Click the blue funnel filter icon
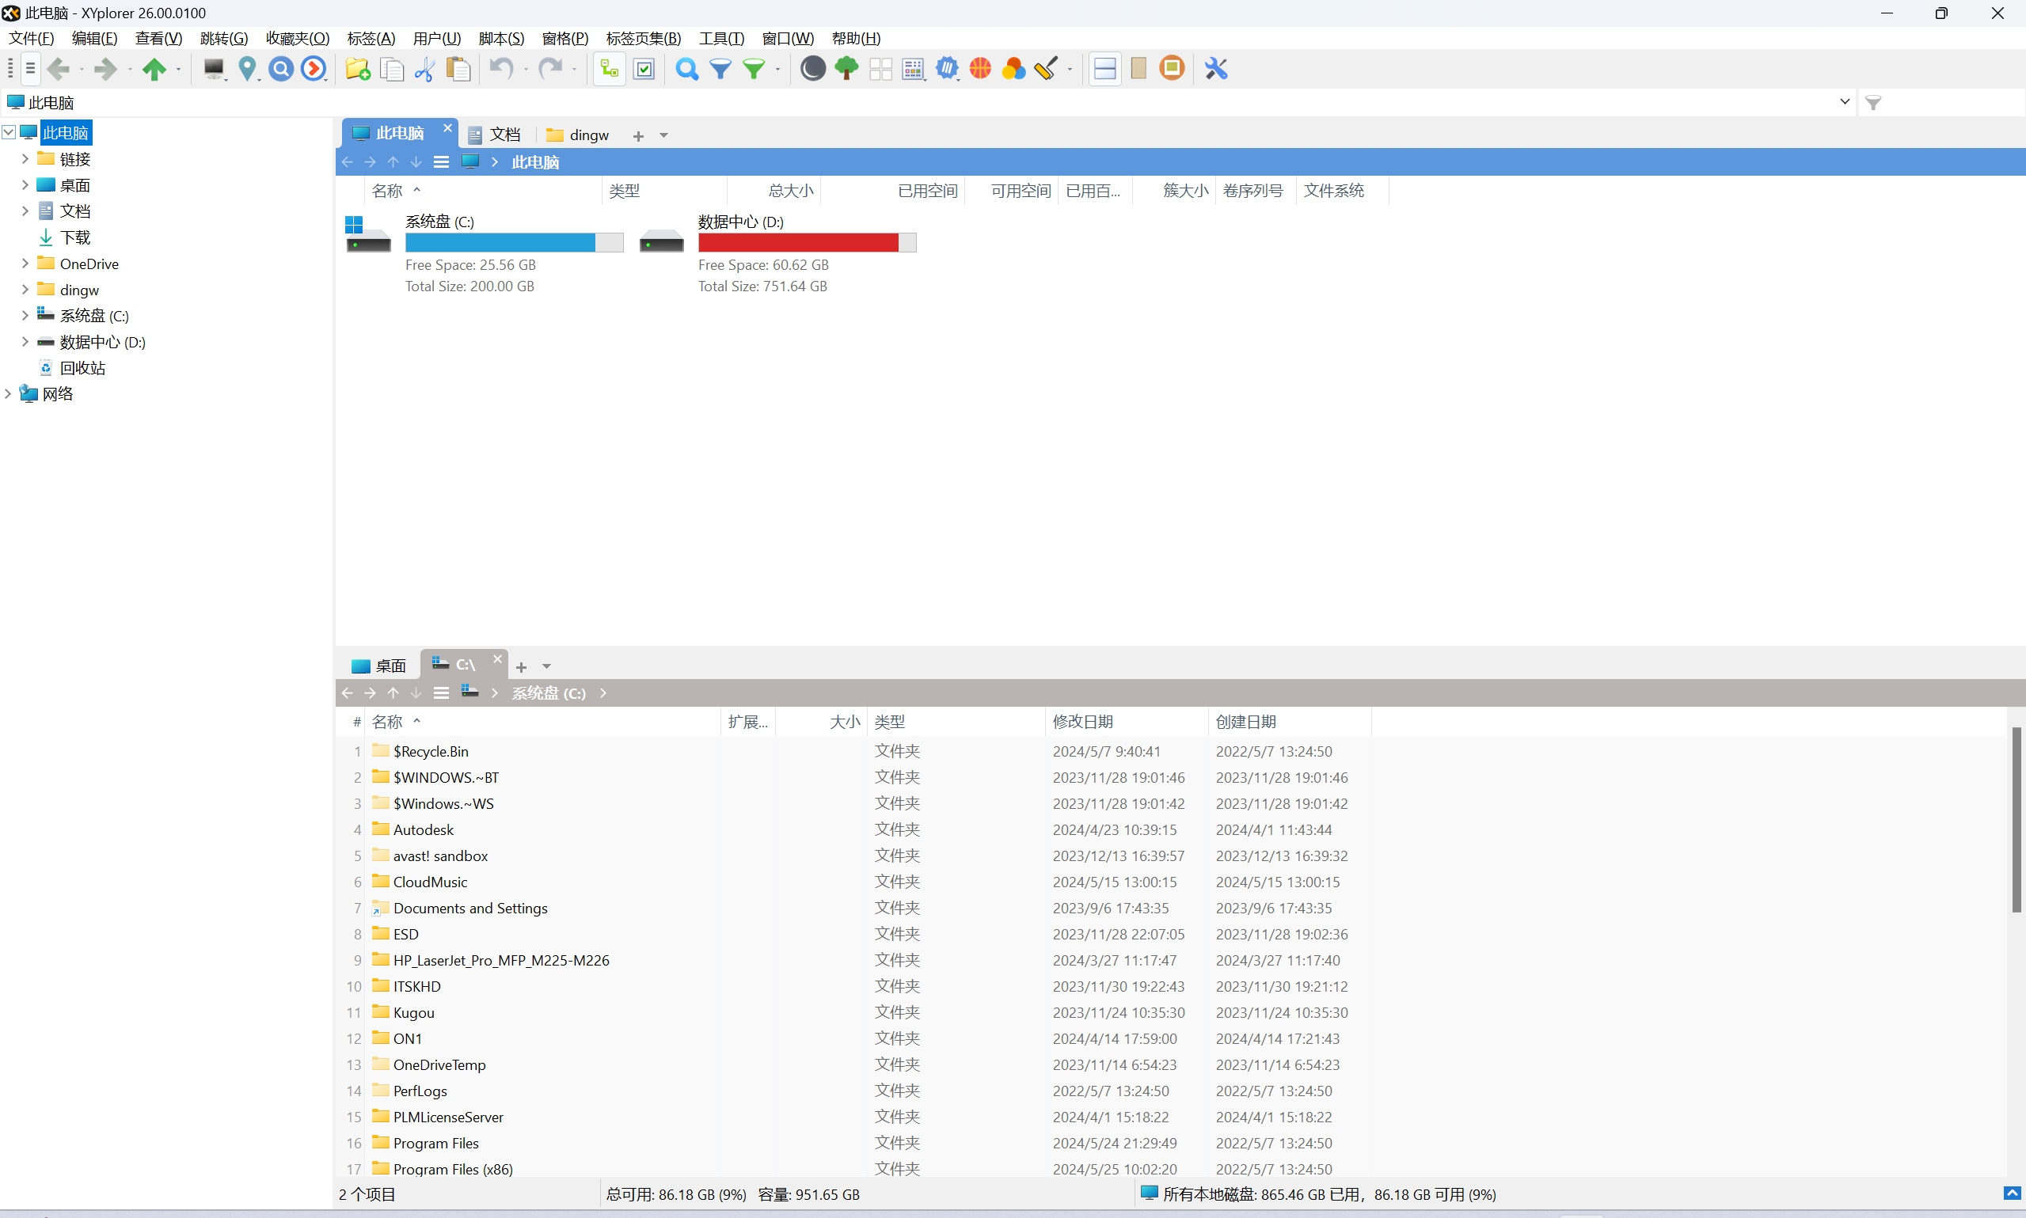Screen dimensions: 2026x1218 point(720,69)
